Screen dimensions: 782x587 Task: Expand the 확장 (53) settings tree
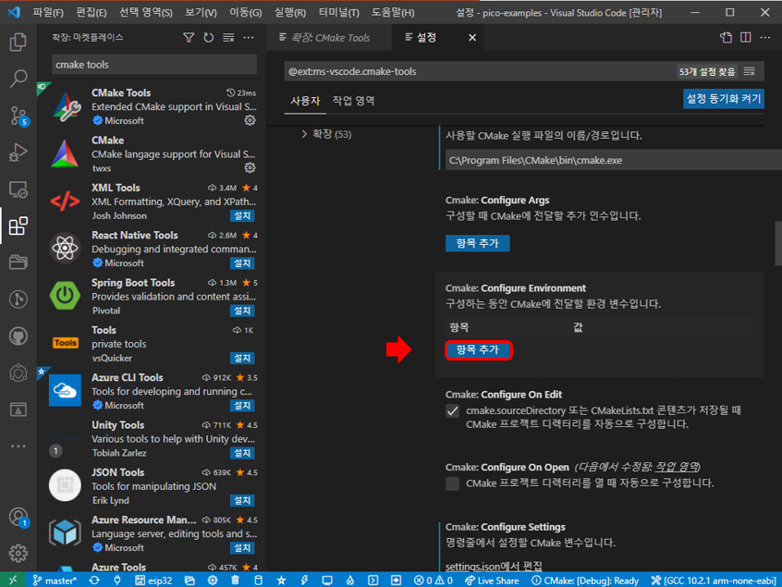click(326, 134)
